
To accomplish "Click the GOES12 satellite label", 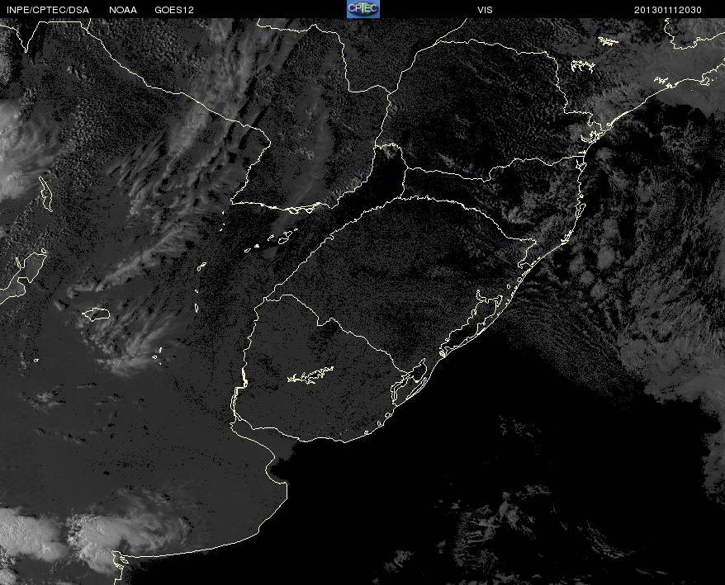I will coord(173,9).
